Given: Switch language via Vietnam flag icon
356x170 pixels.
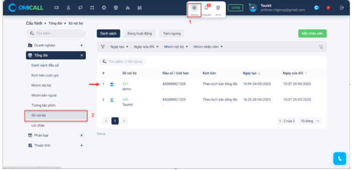Looking at the screenshot, I should 328,8.
